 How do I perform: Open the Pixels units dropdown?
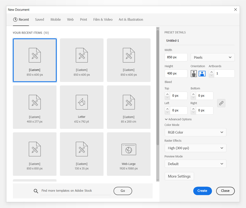(x=212, y=57)
